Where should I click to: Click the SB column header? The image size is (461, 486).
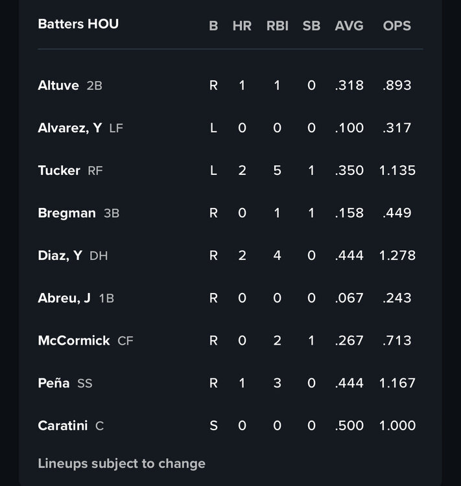[311, 27]
